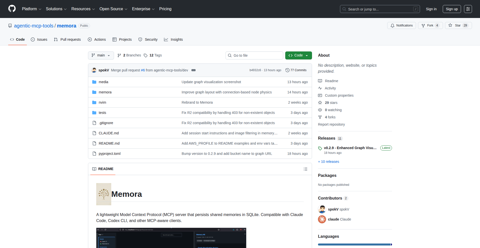This screenshot has height=248, width=480.
Task: Open the main branch selector
Action: click(x=101, y=55)
